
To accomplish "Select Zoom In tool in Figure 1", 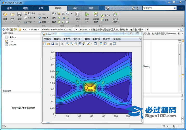I will 68,44.
